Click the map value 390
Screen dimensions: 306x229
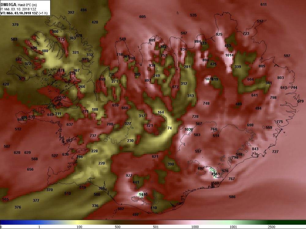[x=170, y=164]
